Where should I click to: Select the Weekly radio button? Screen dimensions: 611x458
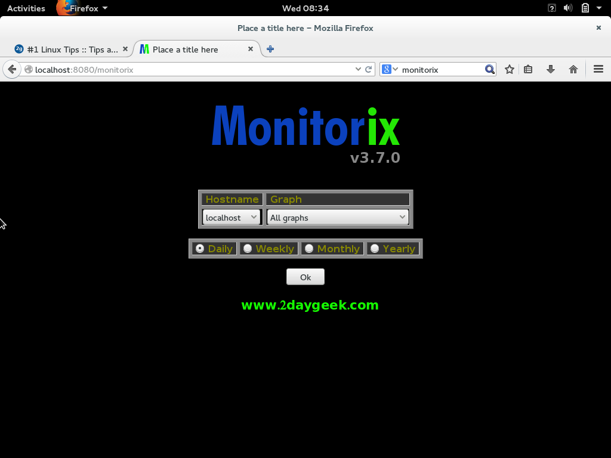[248, 249]
